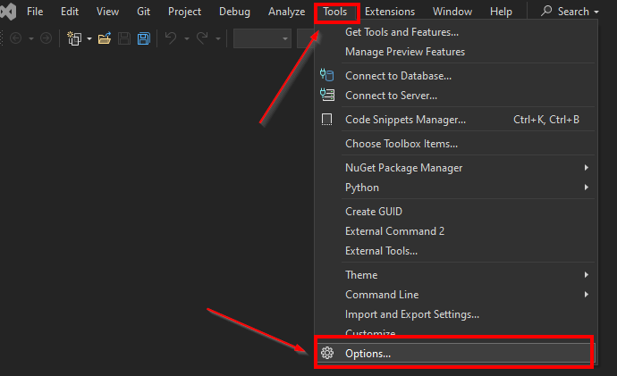Screen dimensions: 617x376
Task: Open the Extensions menu
Action: tap(390, 12)
